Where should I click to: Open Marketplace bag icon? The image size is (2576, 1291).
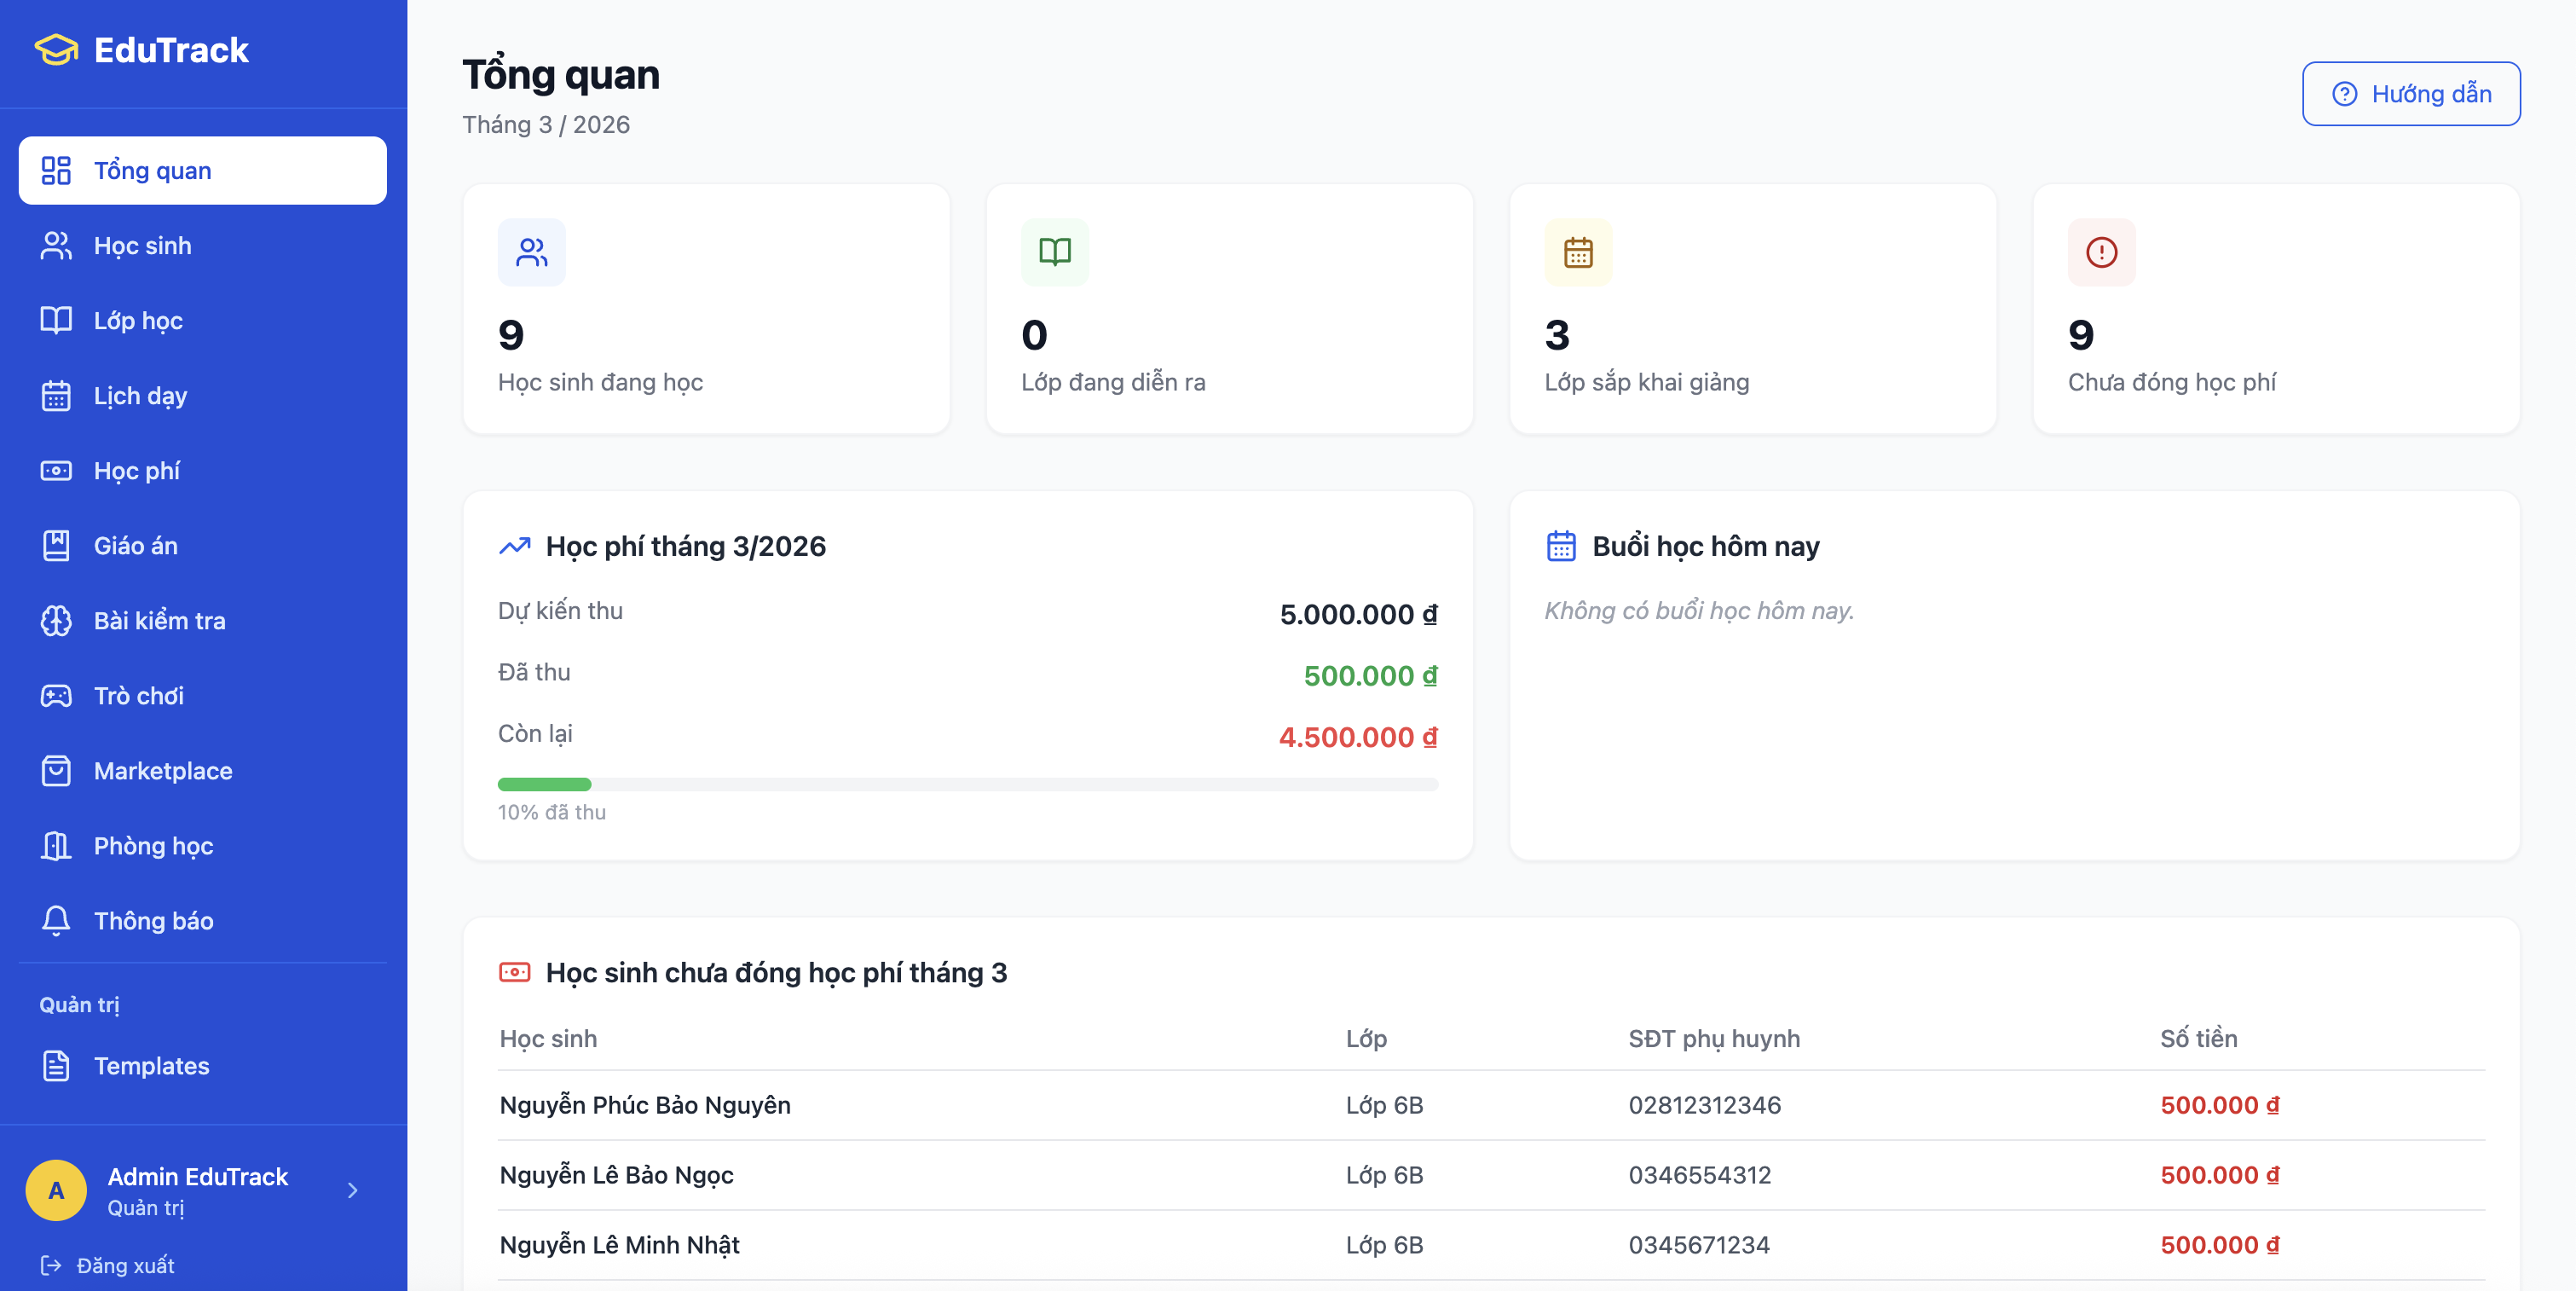56,770
